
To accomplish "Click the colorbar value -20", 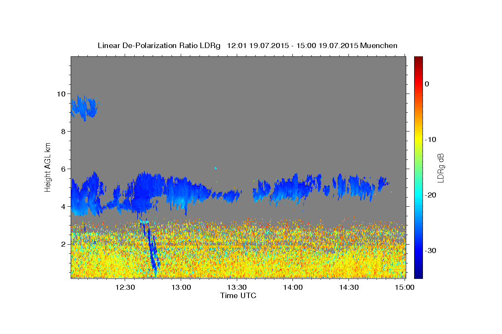I will (430, 195).
